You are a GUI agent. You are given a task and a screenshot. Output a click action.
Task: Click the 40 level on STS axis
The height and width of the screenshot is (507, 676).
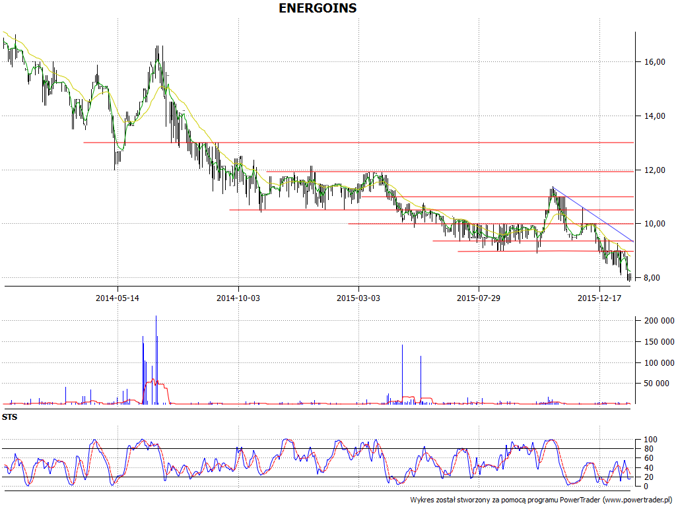(648, 468)
